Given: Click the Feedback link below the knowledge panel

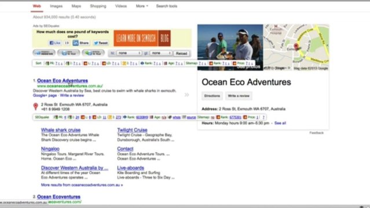Looking at the screenshot, I should coord(316,133).
